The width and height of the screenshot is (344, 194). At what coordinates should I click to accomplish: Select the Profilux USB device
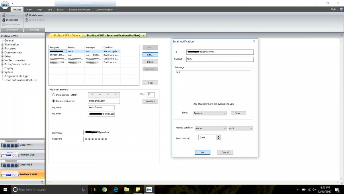[x=22, y=155]
